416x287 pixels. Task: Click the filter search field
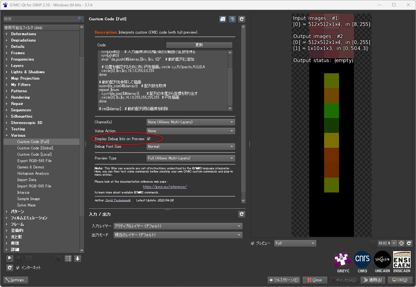coord(40,19)
